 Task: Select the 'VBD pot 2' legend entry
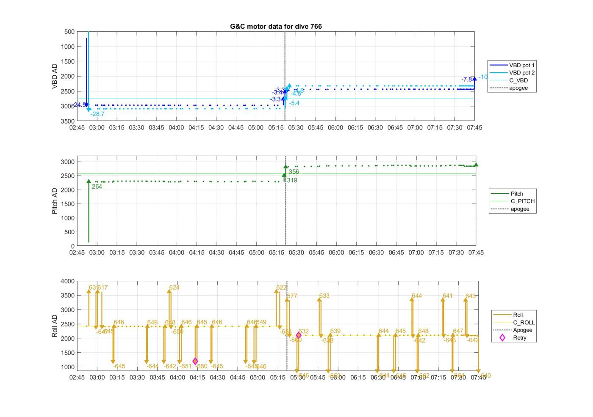pyautogui.click(x=513, y=73)
